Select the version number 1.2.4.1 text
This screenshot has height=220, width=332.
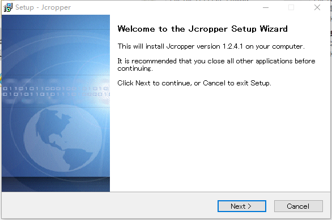tap(232, 46)
